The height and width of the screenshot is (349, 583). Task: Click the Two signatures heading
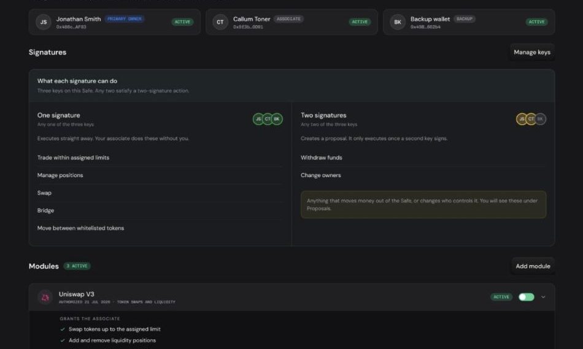point(323,115)
